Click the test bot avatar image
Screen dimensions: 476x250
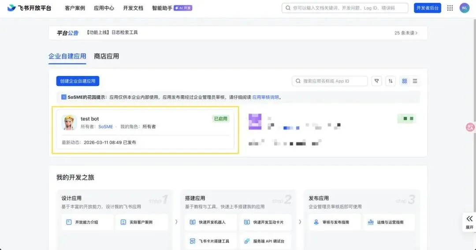click(x=69, y=123)
